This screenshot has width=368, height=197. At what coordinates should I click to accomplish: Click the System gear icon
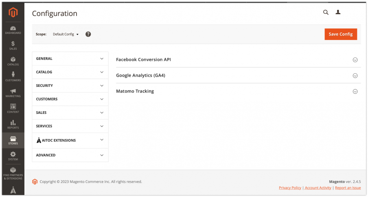tap(13, 156)
